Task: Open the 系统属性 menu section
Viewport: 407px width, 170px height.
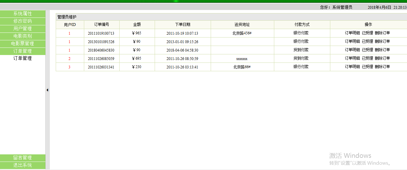Action: (23, 14)
